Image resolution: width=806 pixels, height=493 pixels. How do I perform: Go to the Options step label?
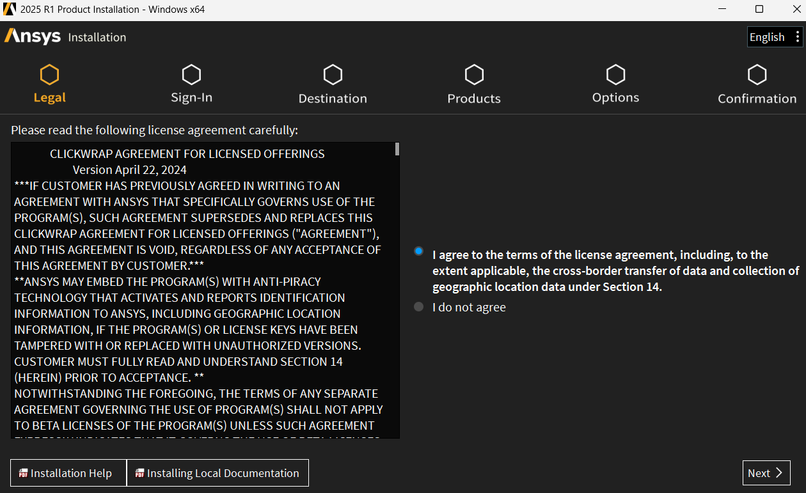615,98
